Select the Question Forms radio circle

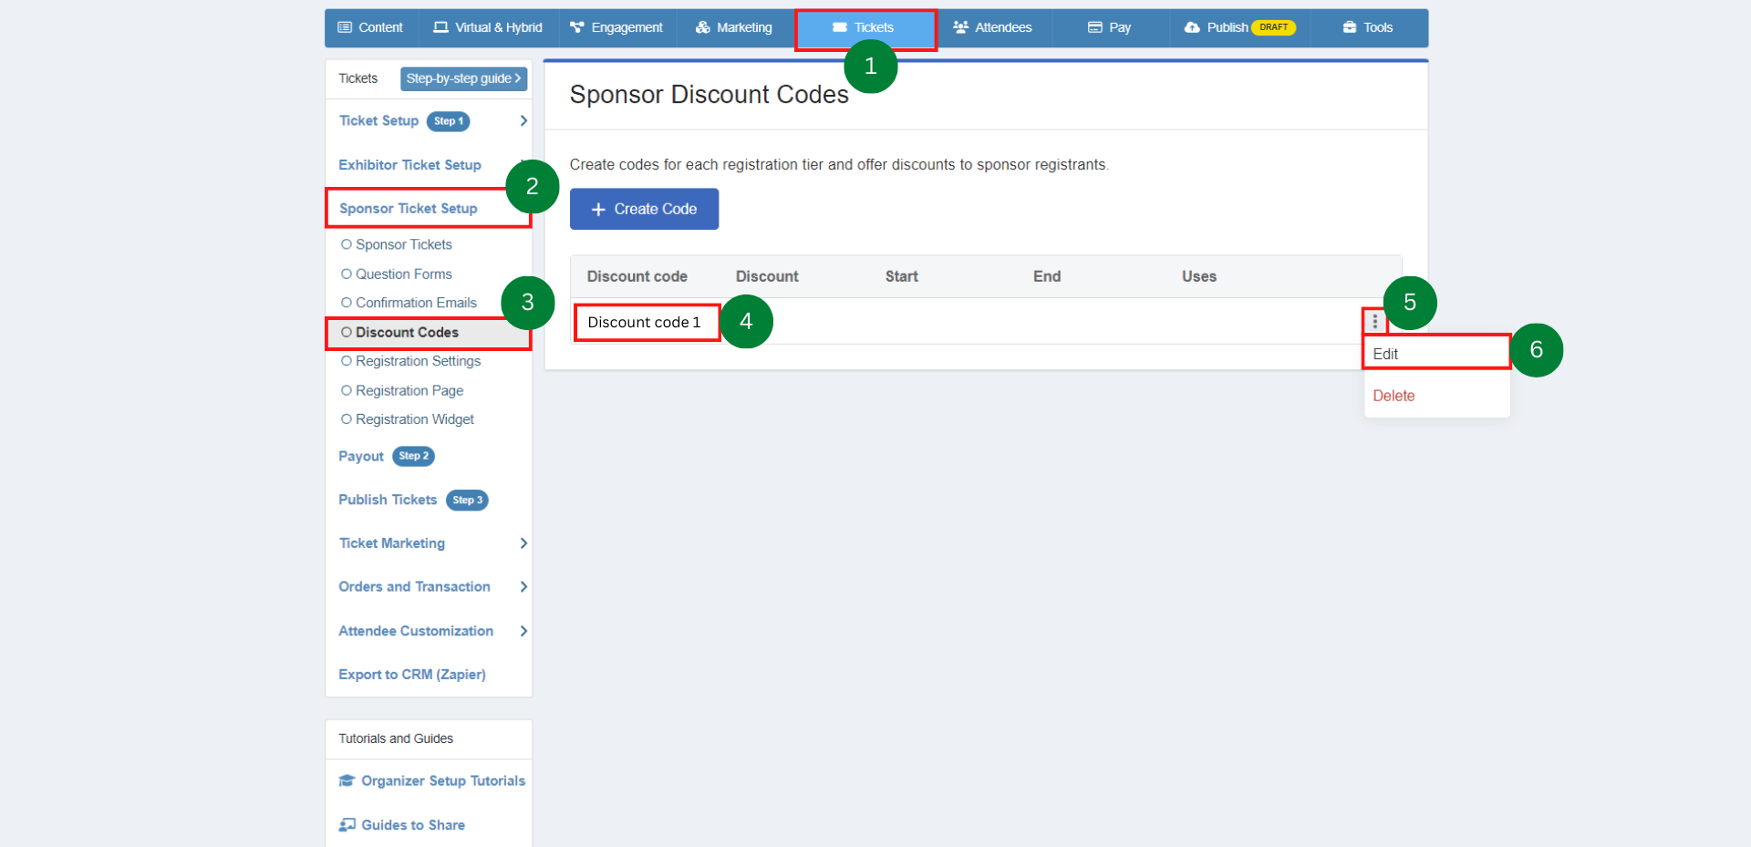point(346,274)
